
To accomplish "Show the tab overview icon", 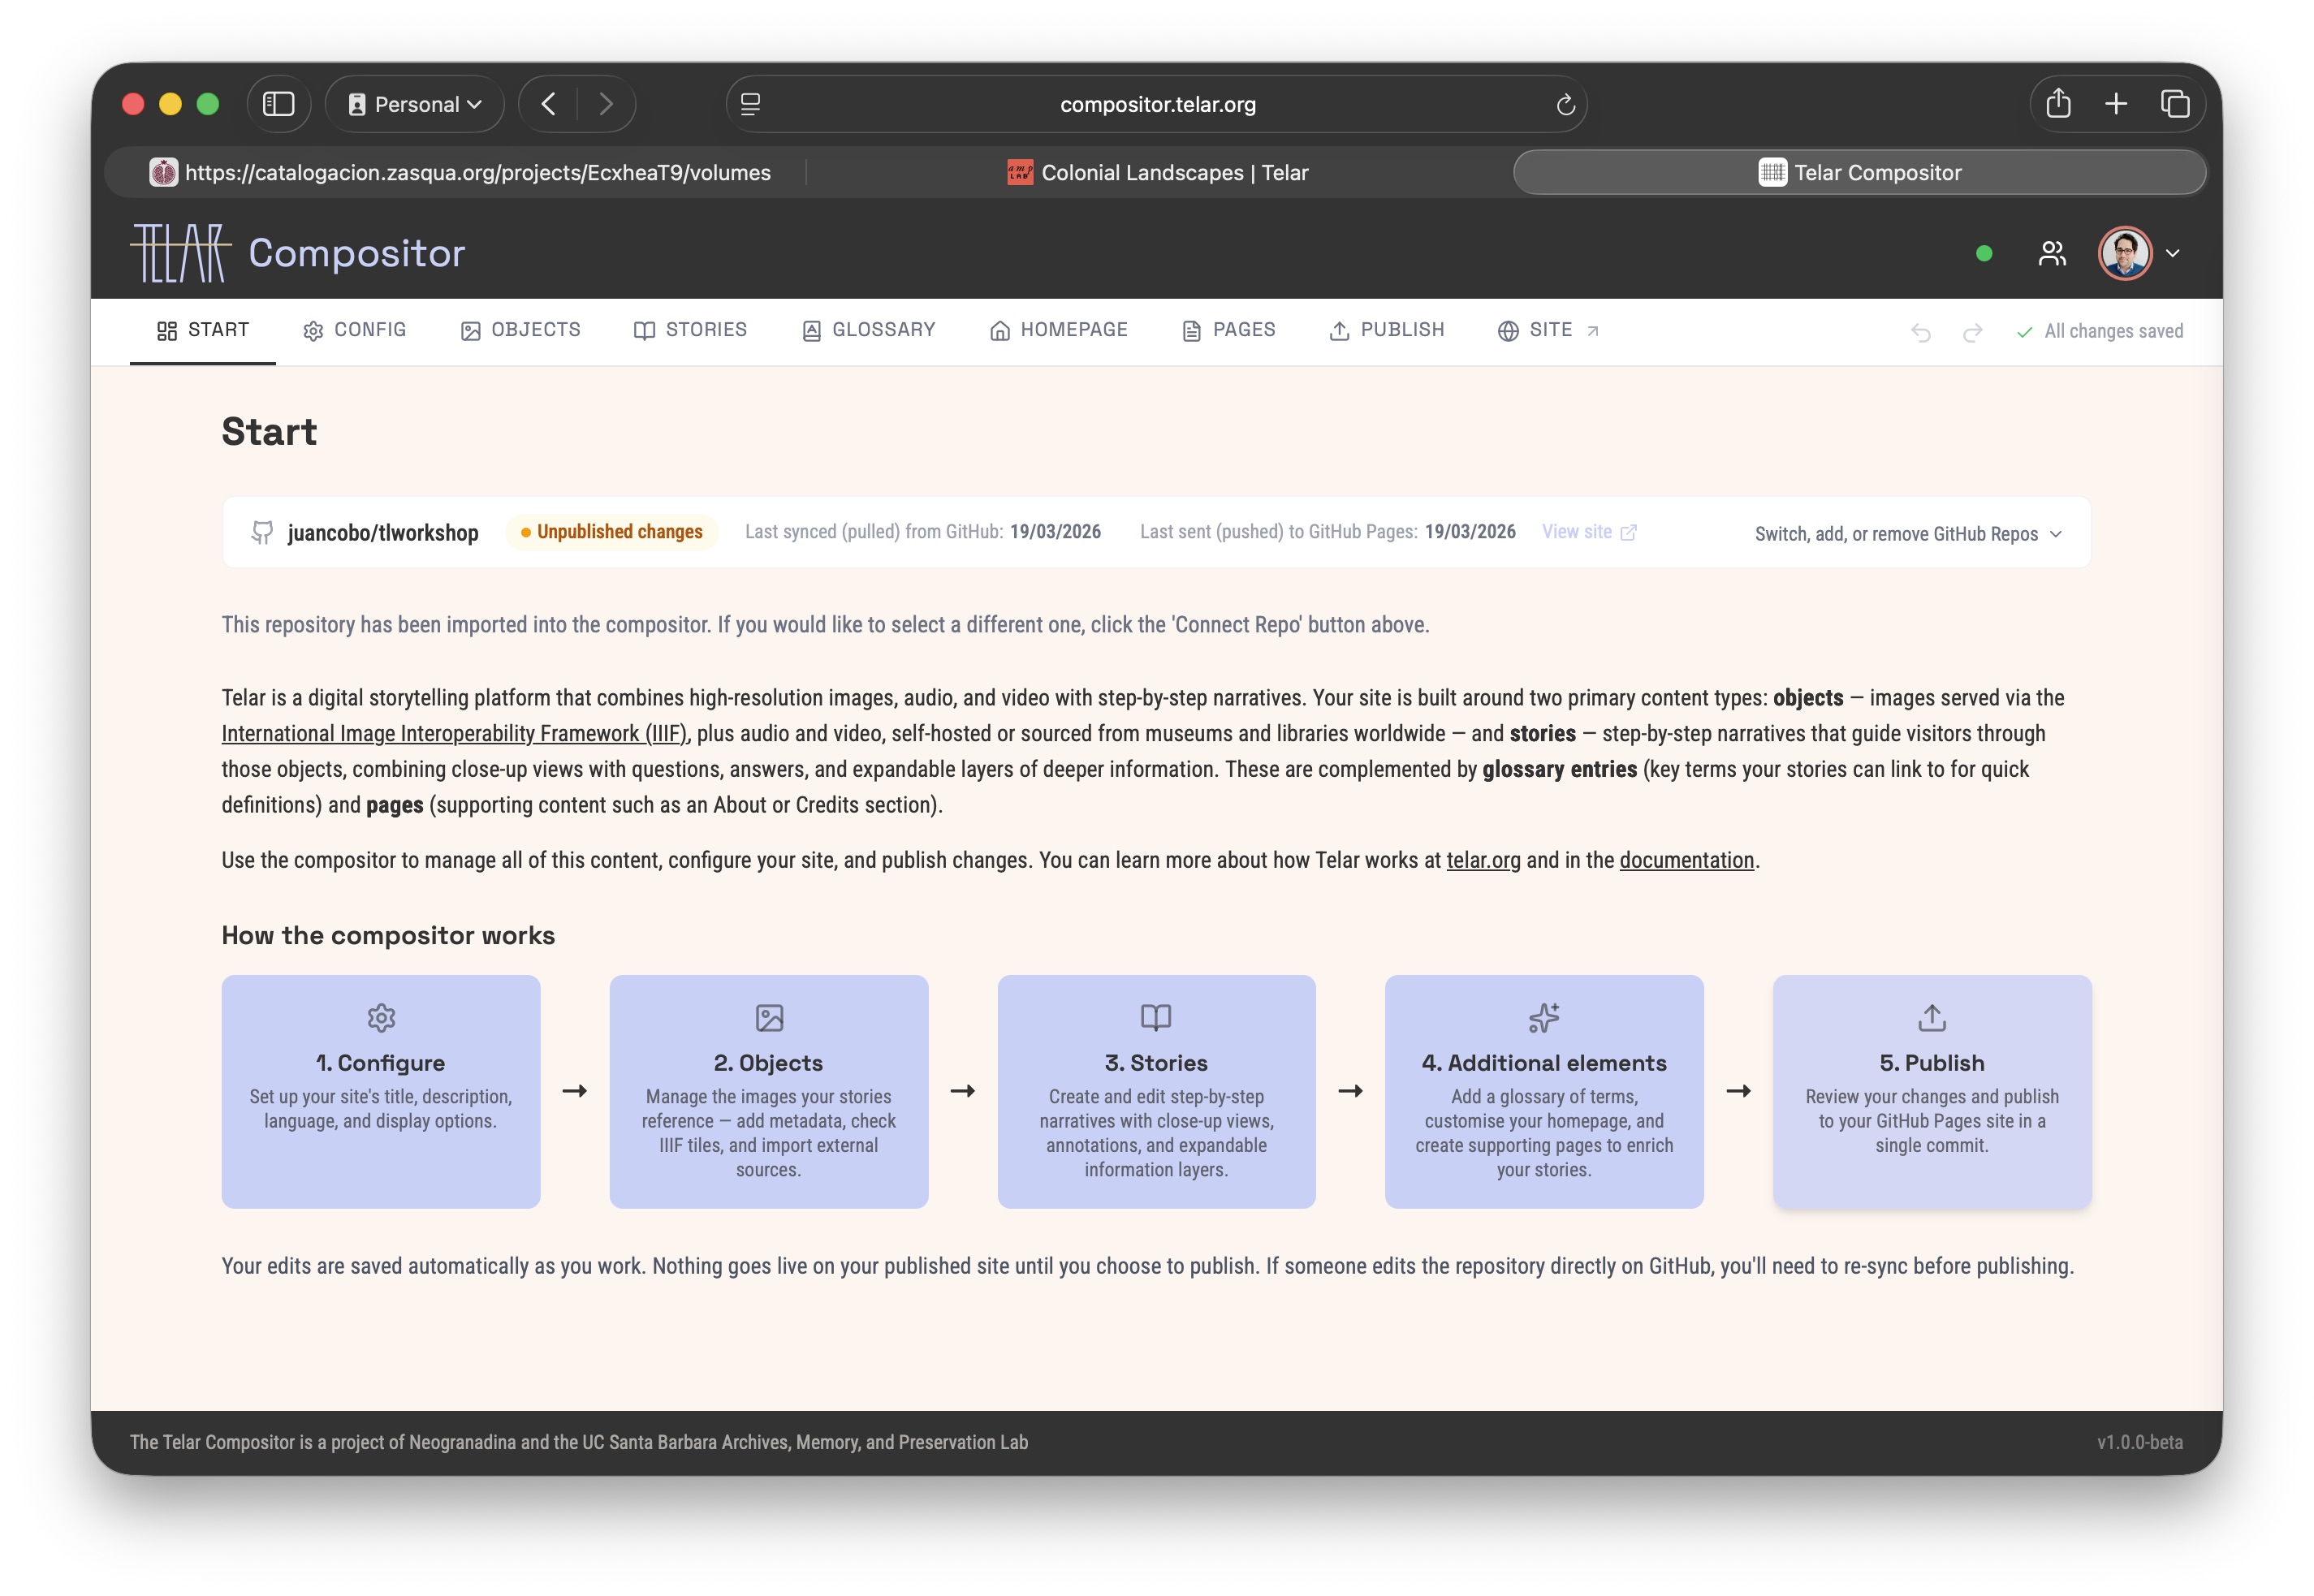I will point(2175,104).
